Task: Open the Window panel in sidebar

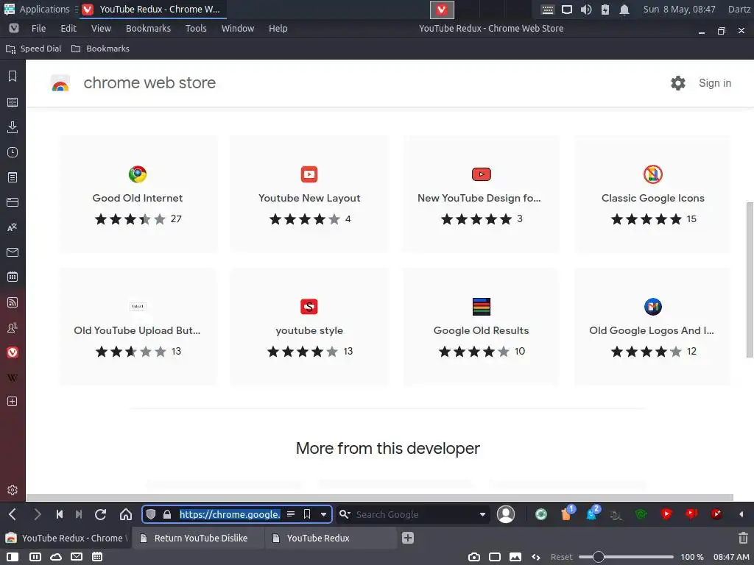Action: click(13, 202)
